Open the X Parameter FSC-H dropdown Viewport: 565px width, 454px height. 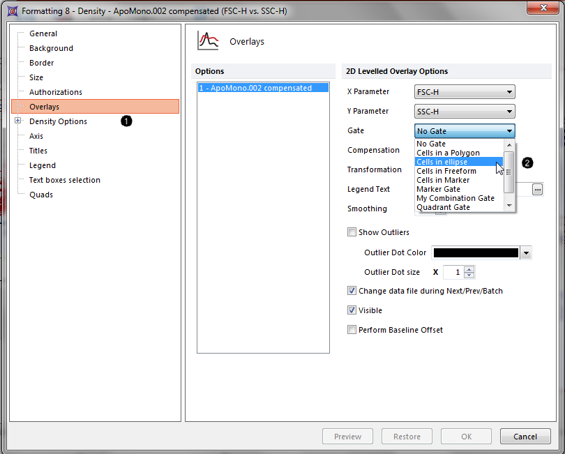[x=510, y=92]
